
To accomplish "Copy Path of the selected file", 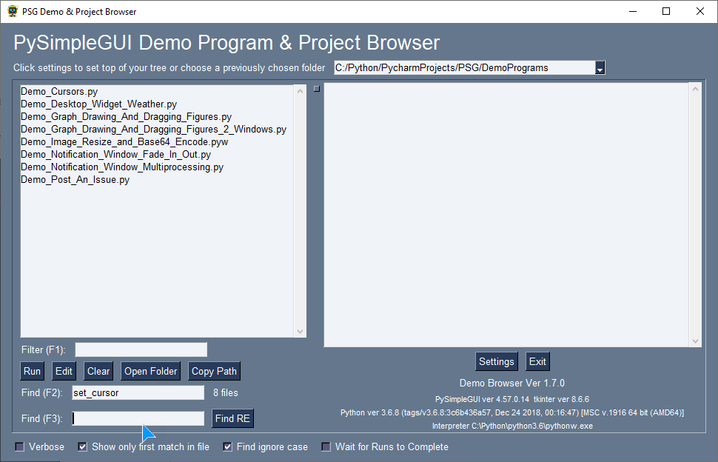I will [213, 371].
